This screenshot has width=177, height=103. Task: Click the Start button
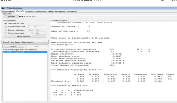tap(13, 46)
